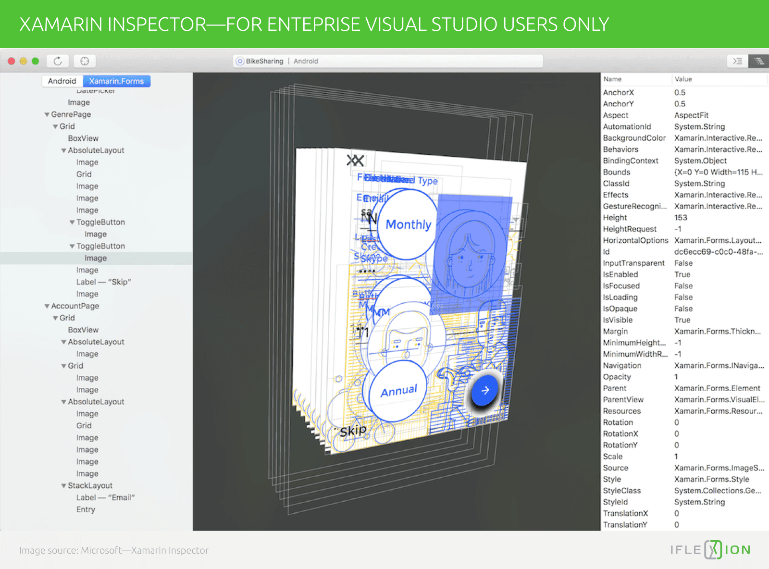Select the Navigation property row
The width and height of the screenshot is (769, 569).
pyautogui.click(x=684, y=366)
